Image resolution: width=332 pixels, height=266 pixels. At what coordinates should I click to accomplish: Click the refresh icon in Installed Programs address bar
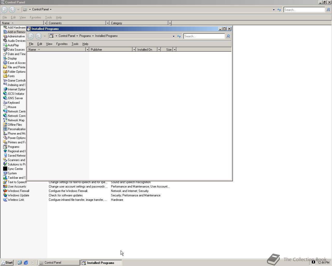[179, 36]
